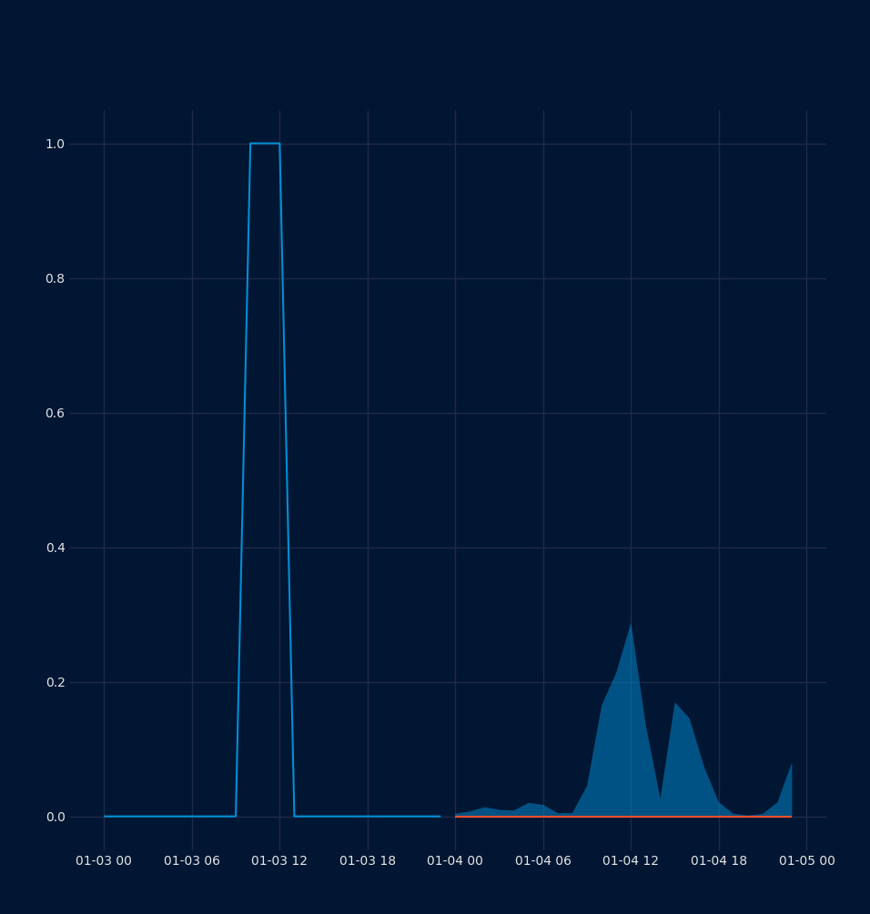Click the '01-04 18' x-axis tick label
870x914 pixels.
[719, 860]
